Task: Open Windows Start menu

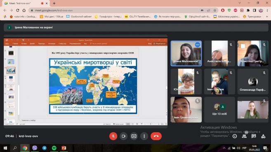Action: pos(5,148)
